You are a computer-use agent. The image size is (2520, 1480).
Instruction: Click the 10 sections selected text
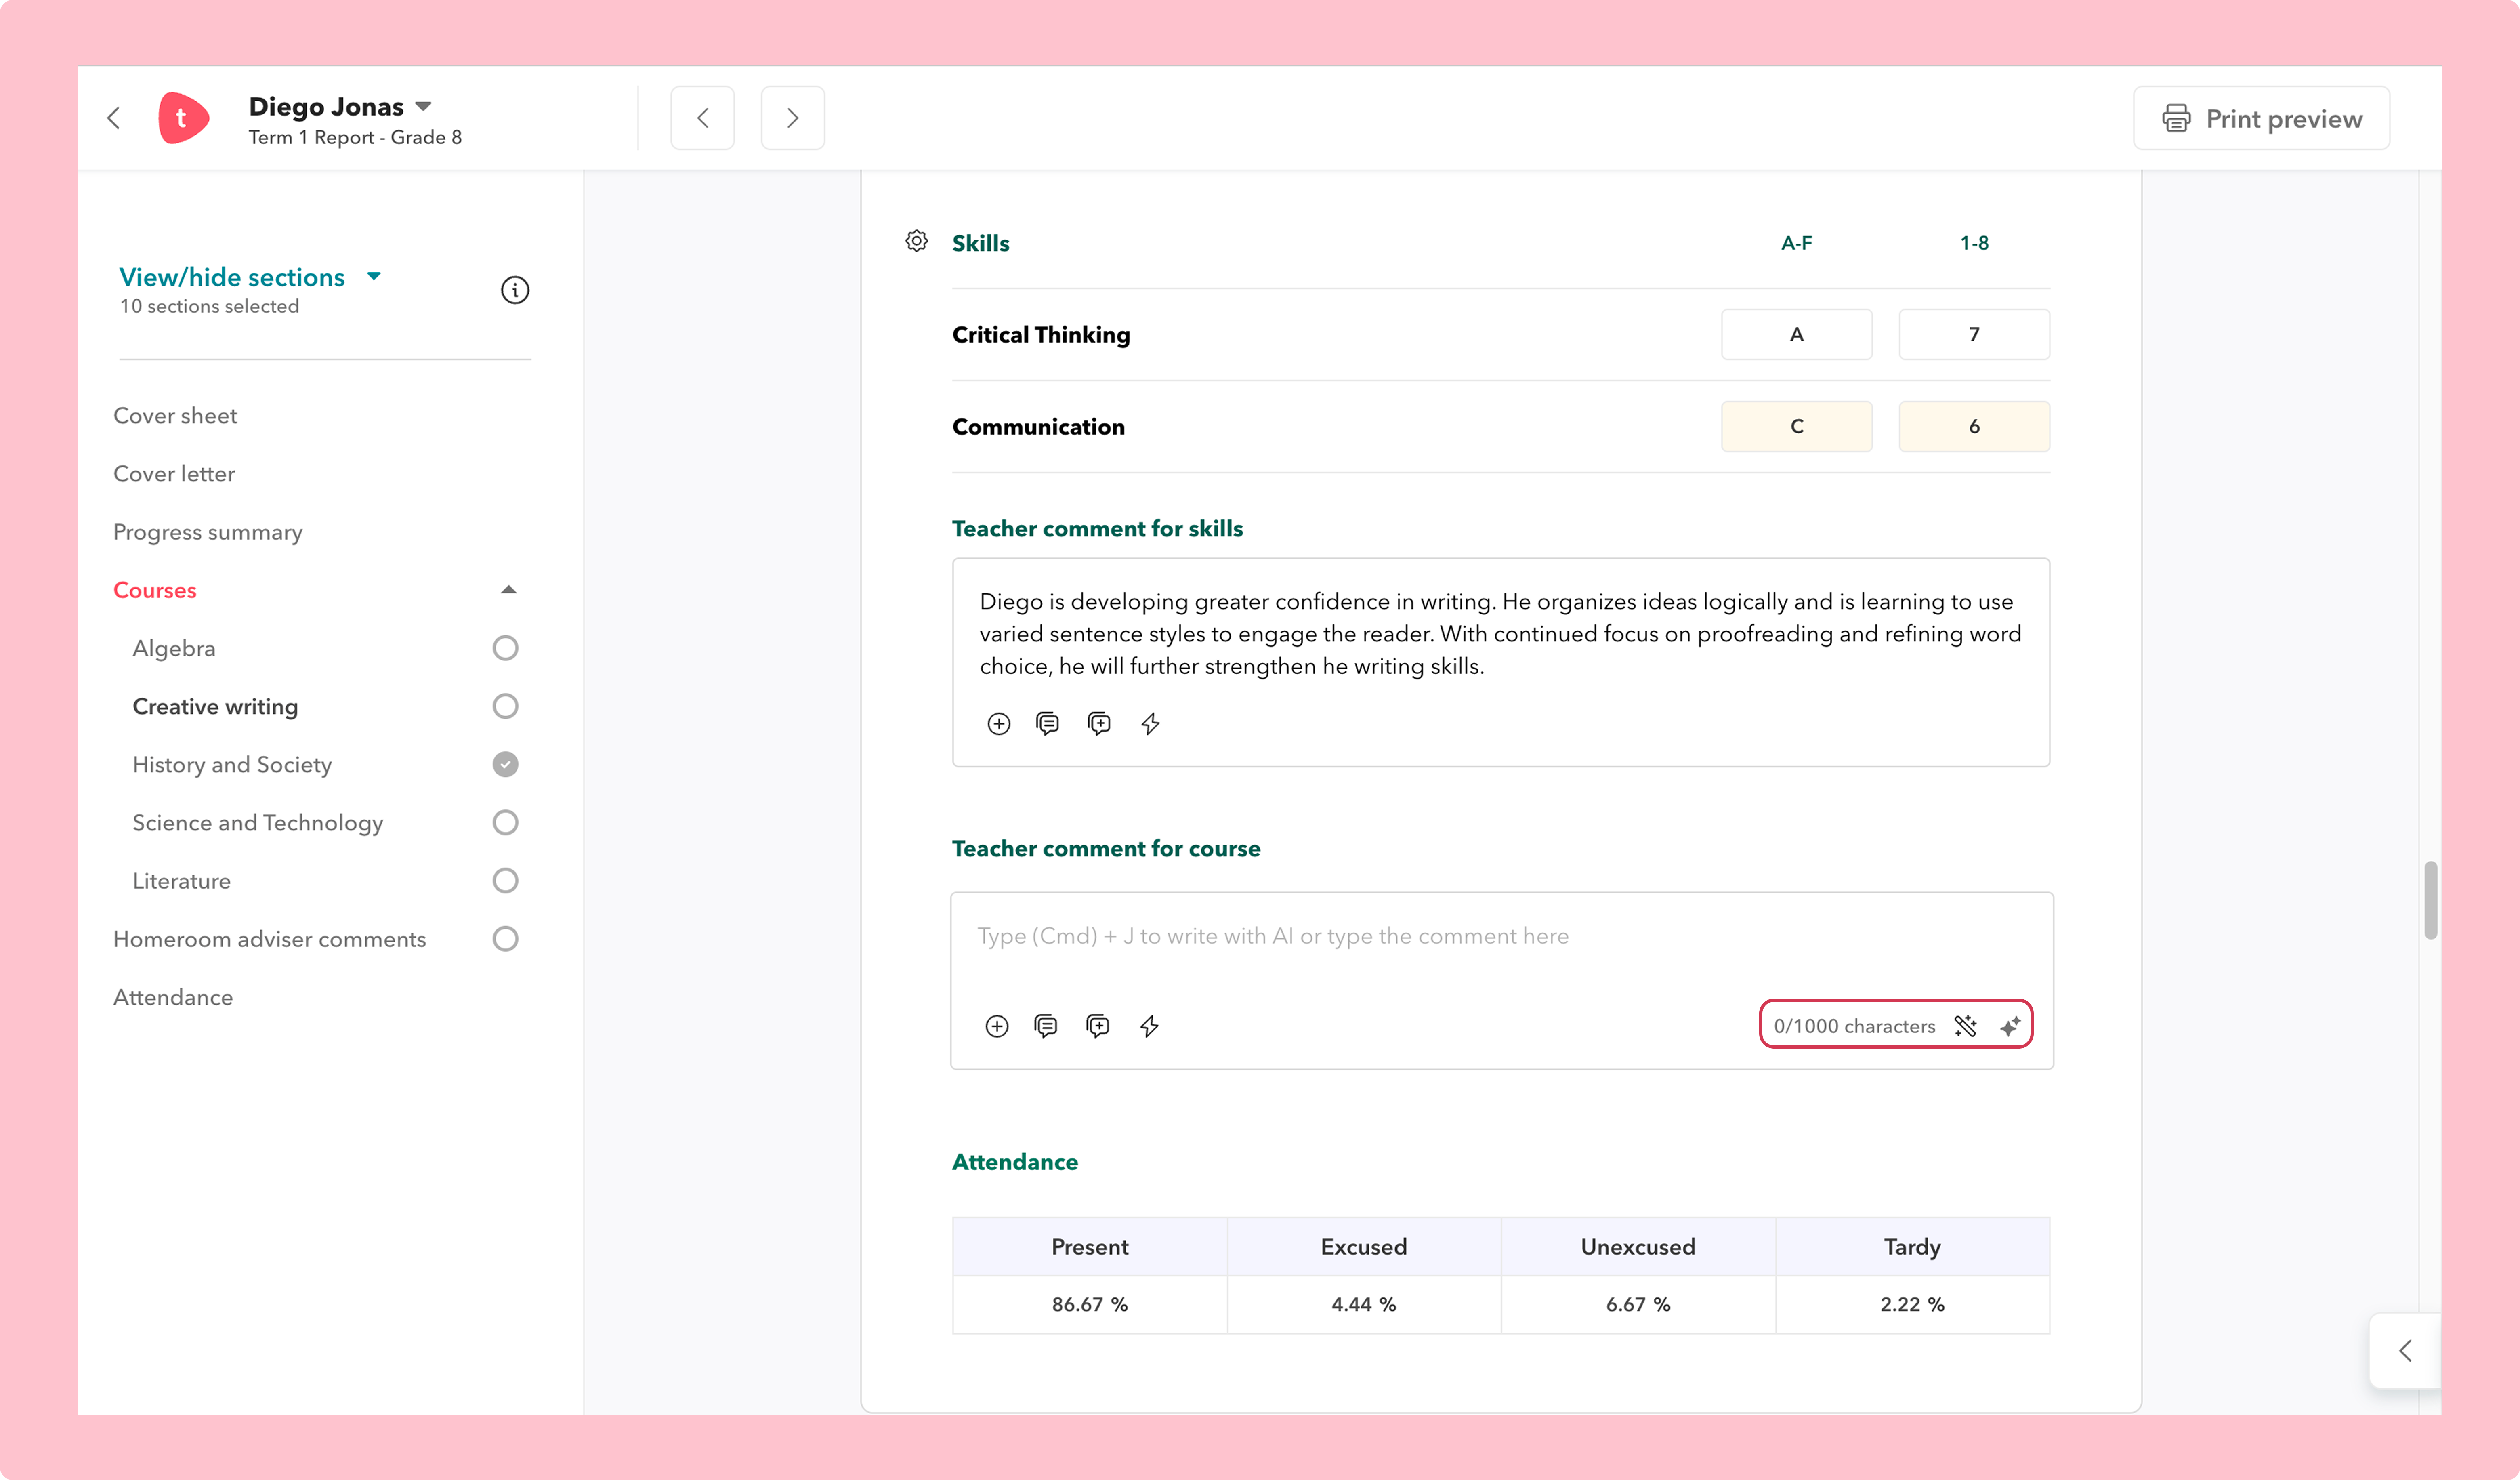(x=209, y=306)
